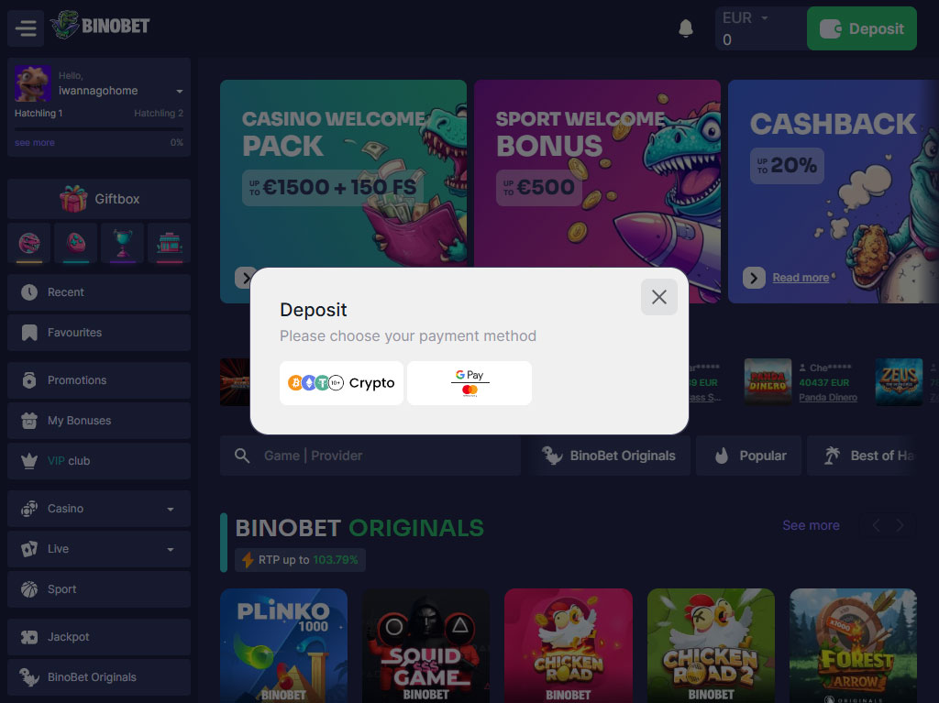Image resolution: width=939 pixels, height=703 pixels.
Task: Open the hamburger menu icon
Action: pyautogui.click(x=26, y=28)
